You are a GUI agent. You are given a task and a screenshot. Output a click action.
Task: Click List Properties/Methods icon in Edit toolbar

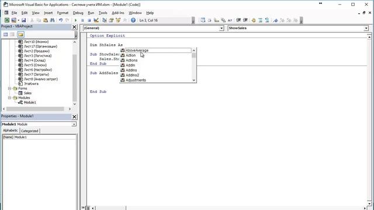203,20
